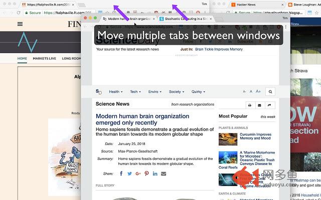Expand the Health dropdown menu
This screenshot has height=200, width=321.
tap(116, 92)
